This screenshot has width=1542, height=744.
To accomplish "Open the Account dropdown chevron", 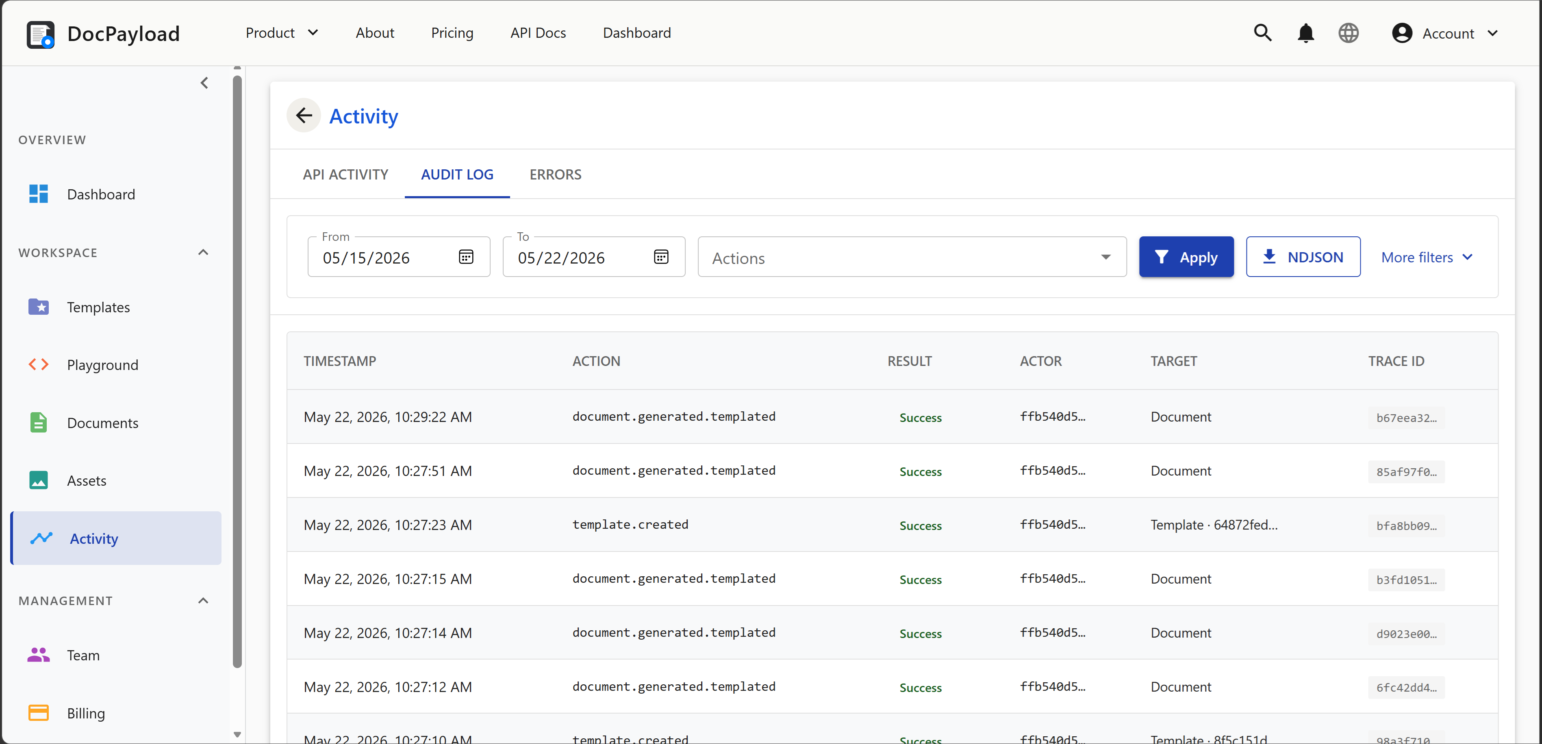I will [1493, 33].
